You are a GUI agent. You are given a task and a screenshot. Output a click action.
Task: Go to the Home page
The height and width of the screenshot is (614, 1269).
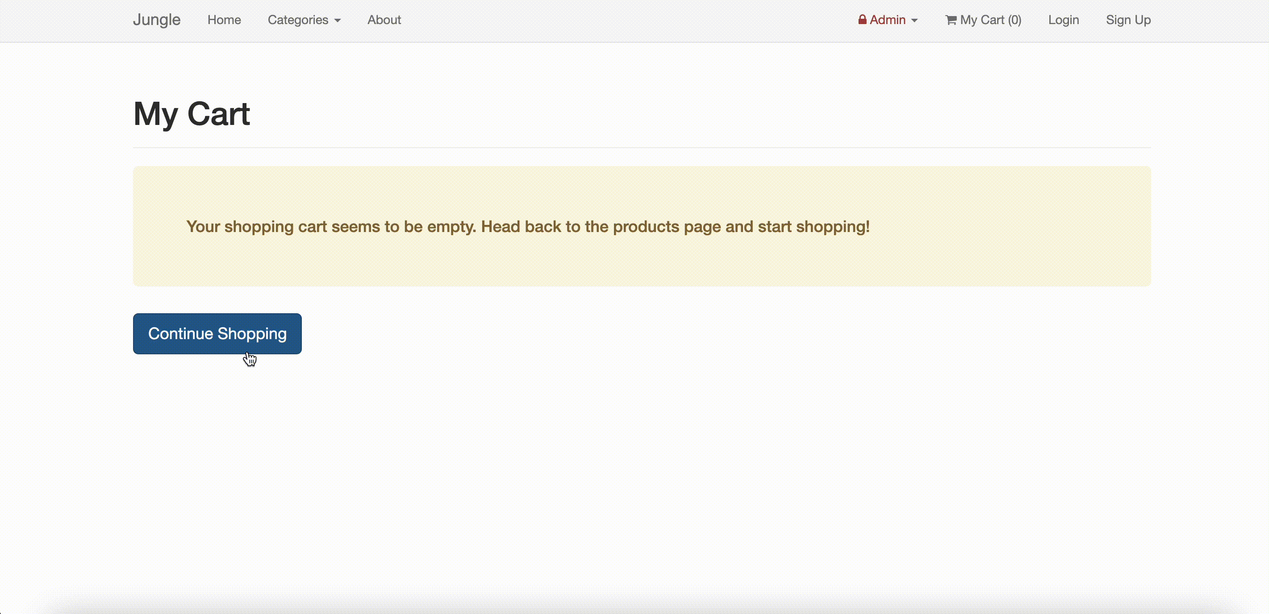tap(224, 20)
